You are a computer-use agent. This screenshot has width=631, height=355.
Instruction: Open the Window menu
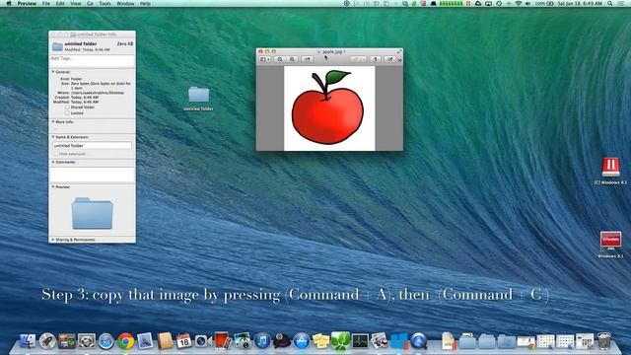pos(125,3)
